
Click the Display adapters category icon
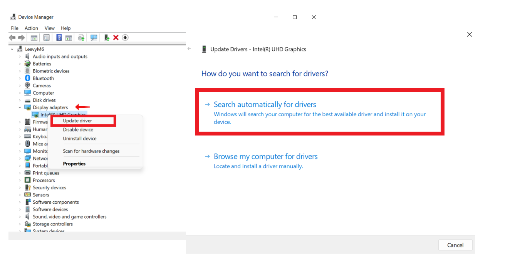point(27,107)
